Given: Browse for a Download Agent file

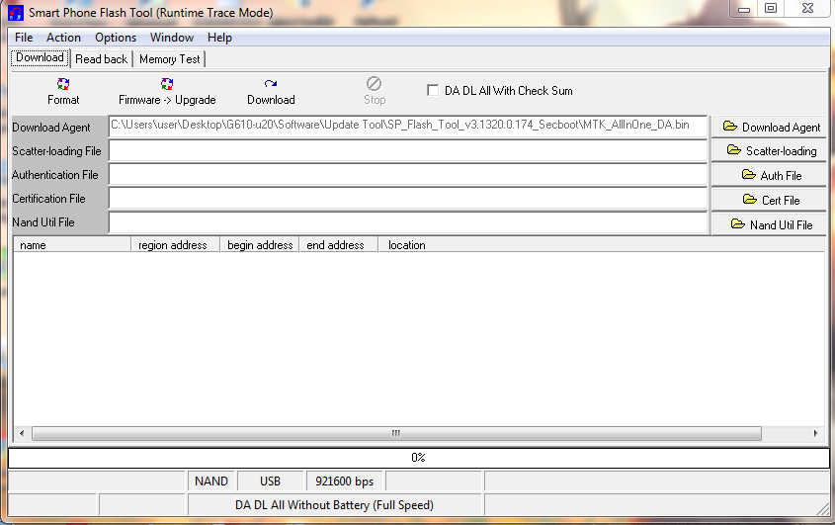Looking at the screenshot, I should click(770, 127).
